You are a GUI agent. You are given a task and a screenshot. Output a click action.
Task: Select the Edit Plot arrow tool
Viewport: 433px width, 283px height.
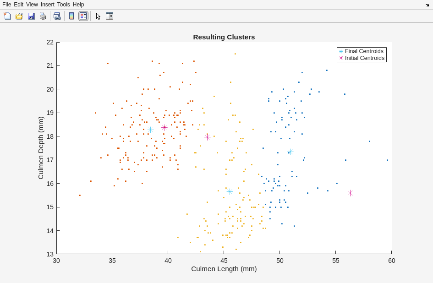98,16
